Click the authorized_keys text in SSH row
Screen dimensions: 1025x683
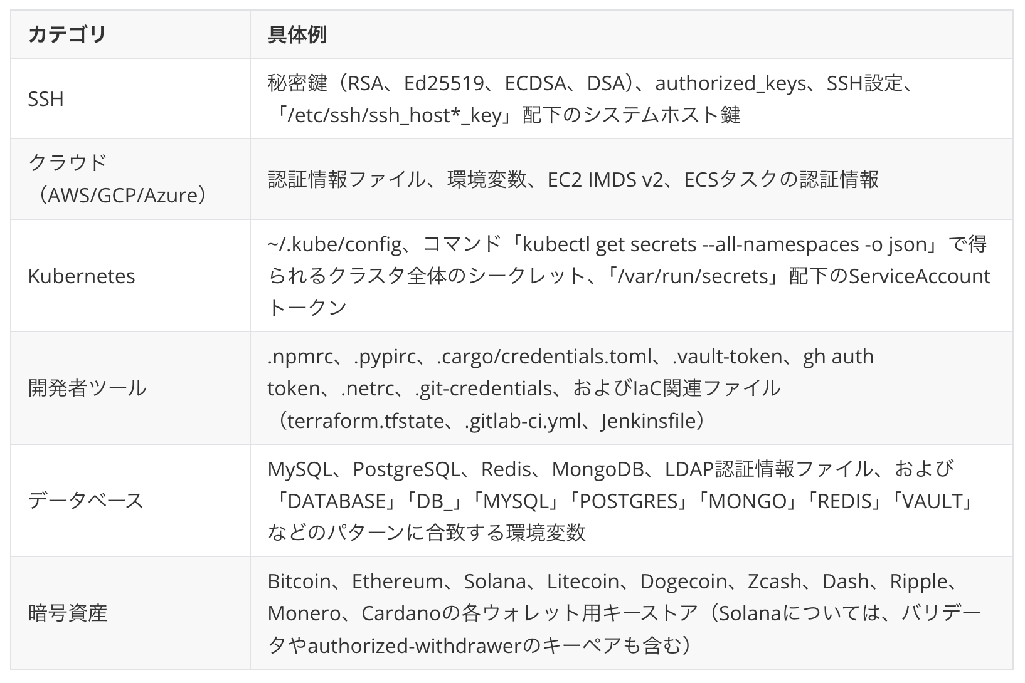730,83
